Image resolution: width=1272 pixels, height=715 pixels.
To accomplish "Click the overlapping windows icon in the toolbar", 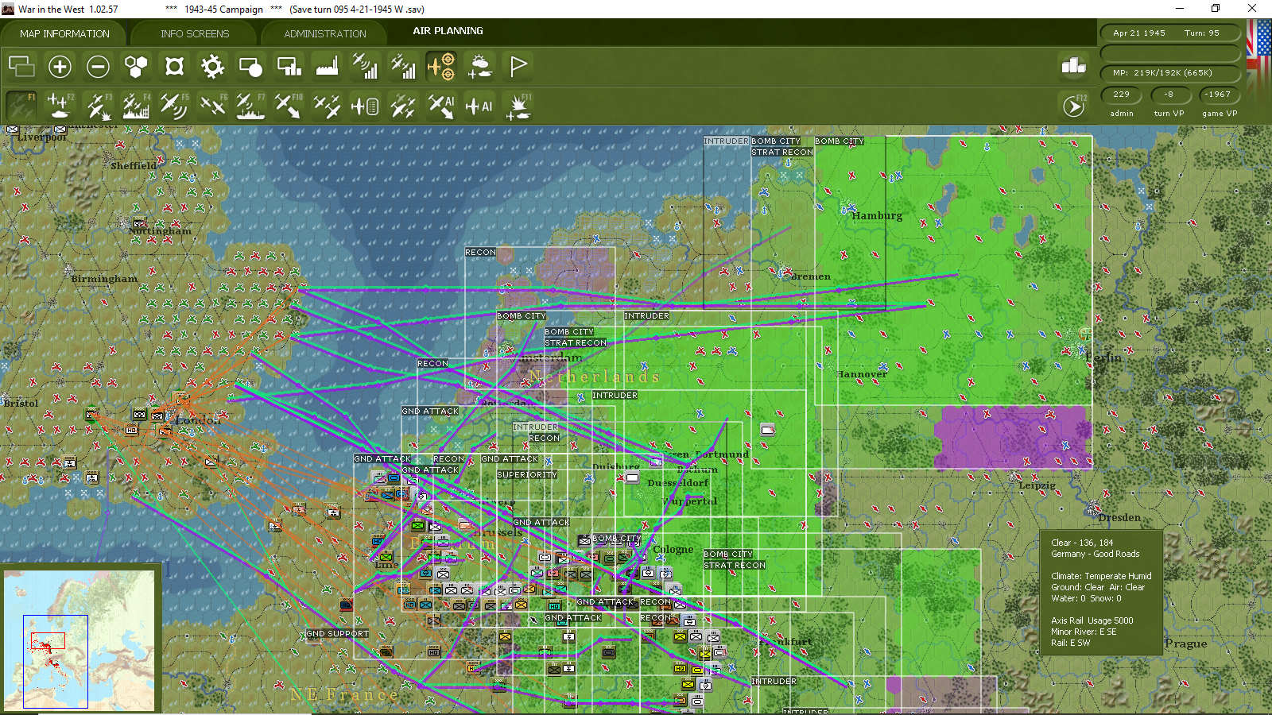I will (21, 66).
